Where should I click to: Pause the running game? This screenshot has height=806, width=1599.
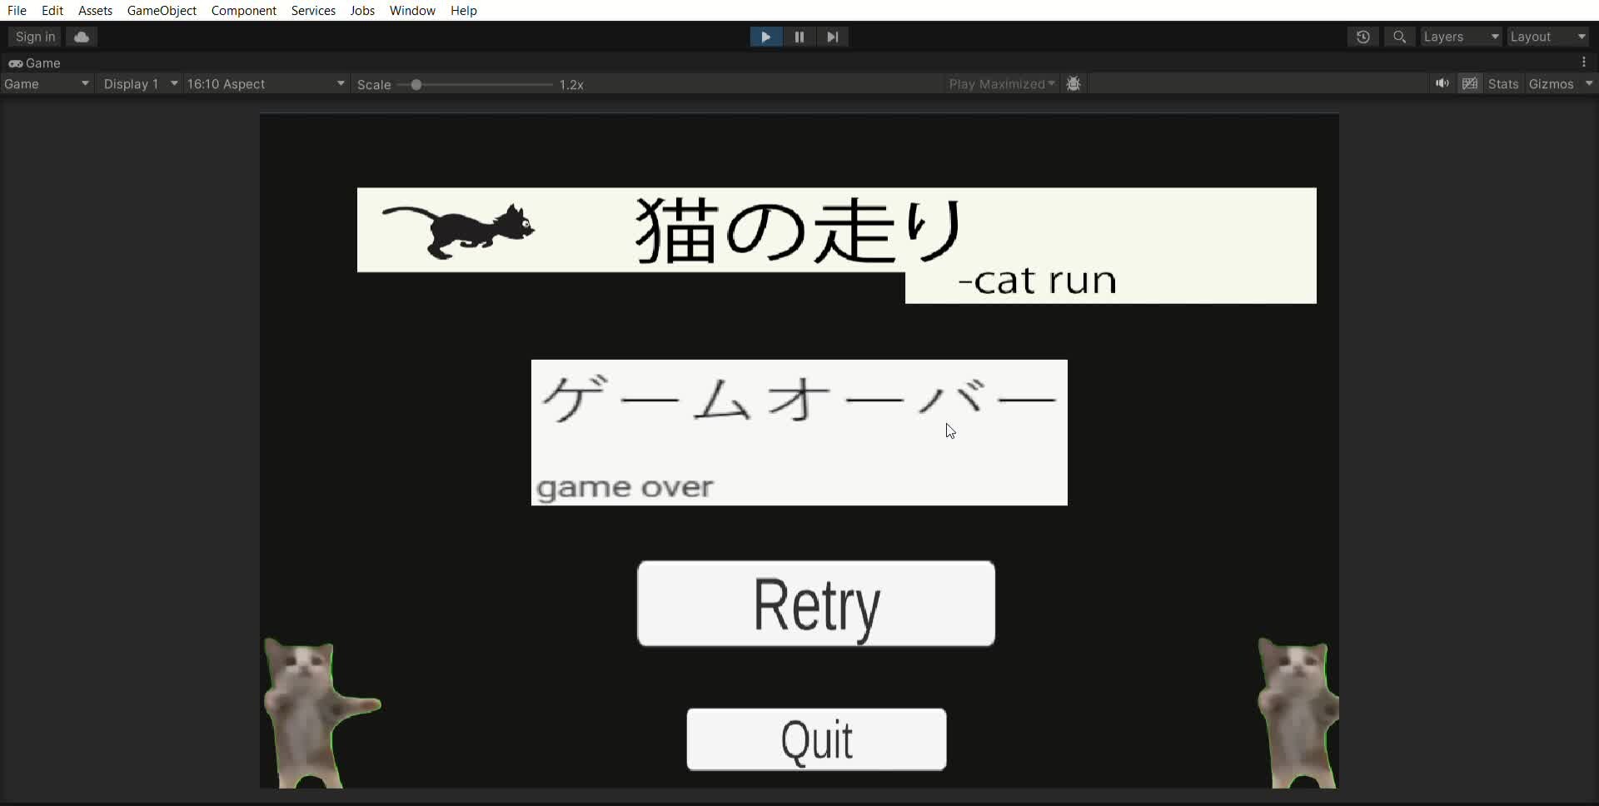(799, 37)
